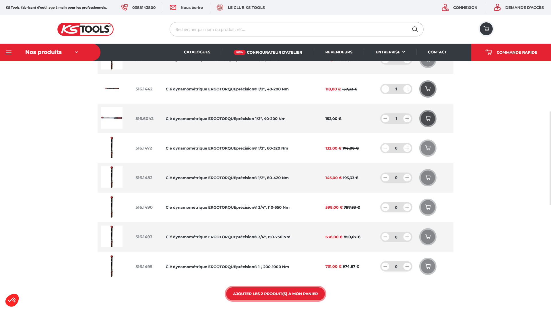Viewport: 551px width, 310px height.
Task: Increase quantity for 516.1442
Action: tap(407, 89)
